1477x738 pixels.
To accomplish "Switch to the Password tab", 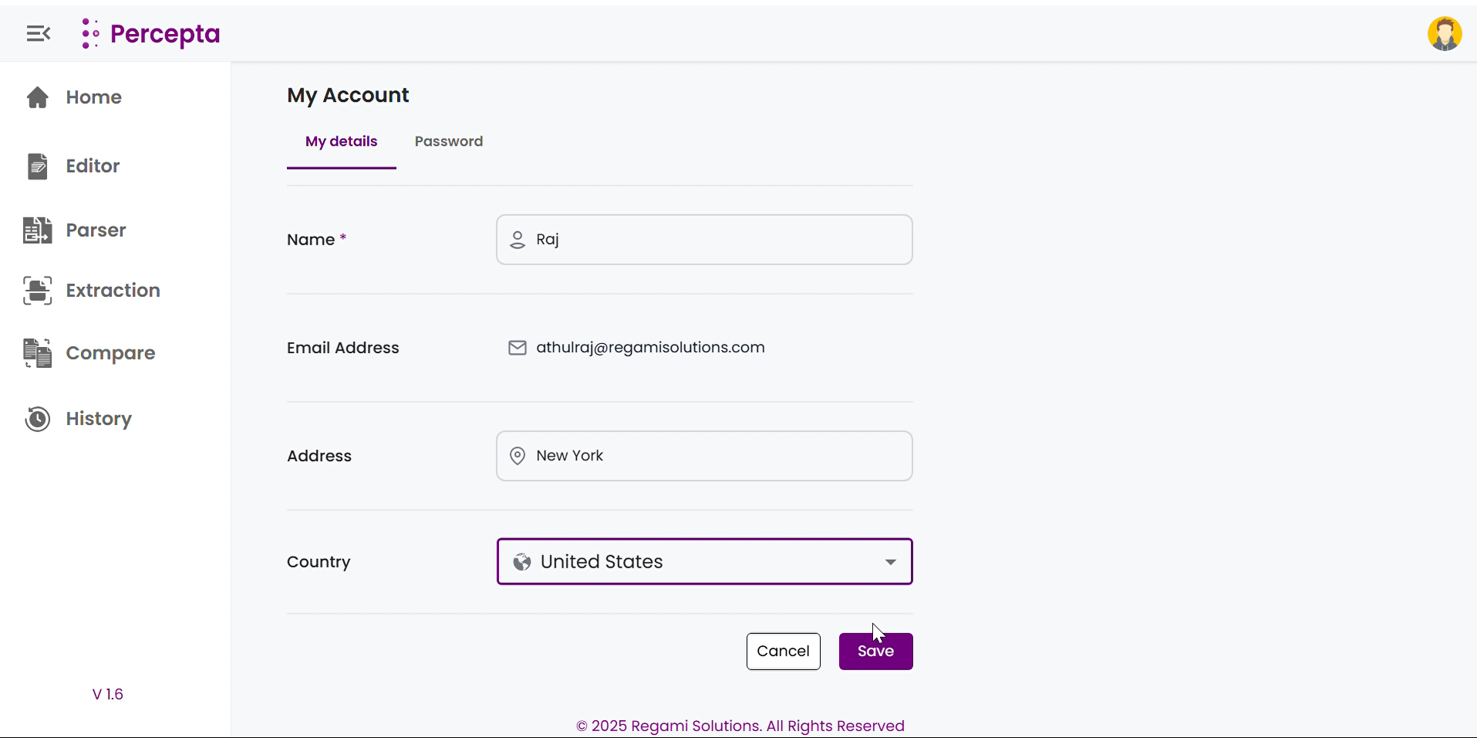I will [x=449, y=141].
